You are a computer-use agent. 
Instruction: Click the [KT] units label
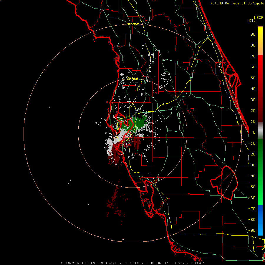click(251, 20)
